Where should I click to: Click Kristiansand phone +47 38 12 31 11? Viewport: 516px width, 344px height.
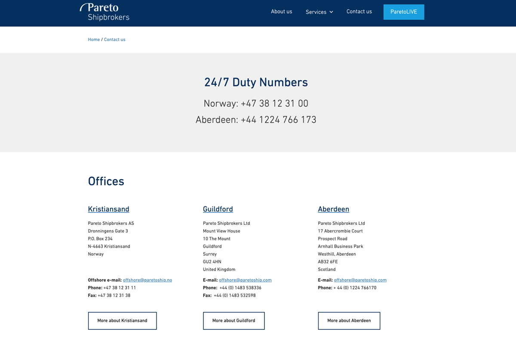pyautogui.click(x=120, y=288)
